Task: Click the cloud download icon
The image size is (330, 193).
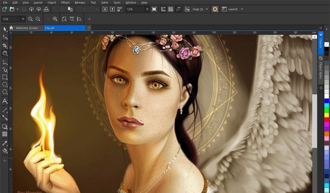Action: (31, 9)
